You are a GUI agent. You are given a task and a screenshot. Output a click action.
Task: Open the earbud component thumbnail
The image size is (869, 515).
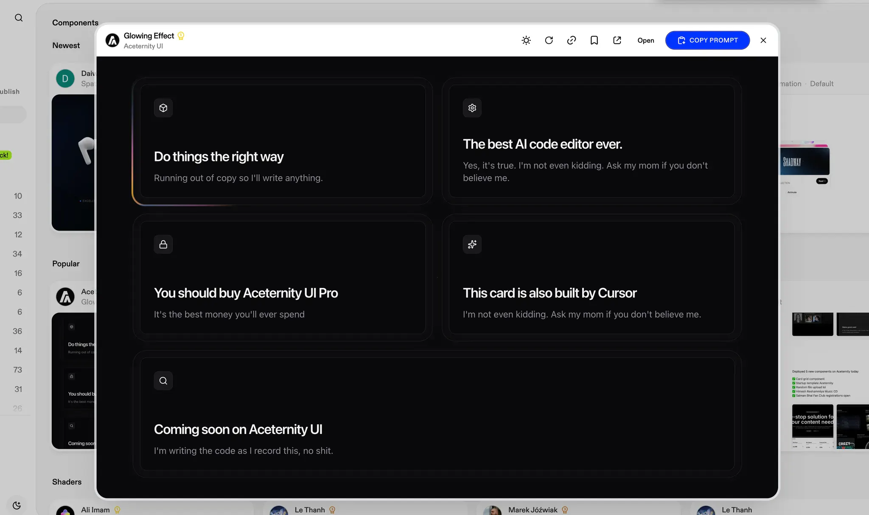[x=74, y=163]
